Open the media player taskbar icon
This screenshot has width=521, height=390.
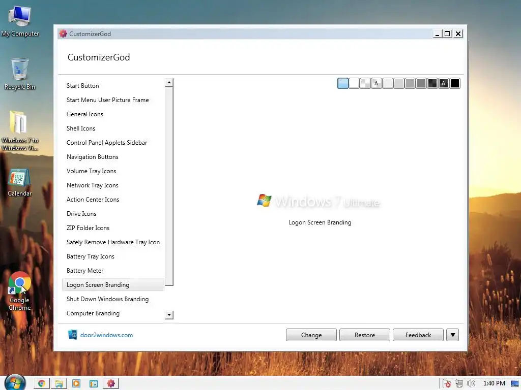point(76,383)
